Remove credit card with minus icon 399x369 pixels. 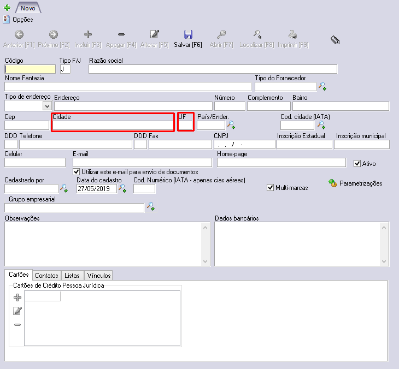click(x=17, y=325)
